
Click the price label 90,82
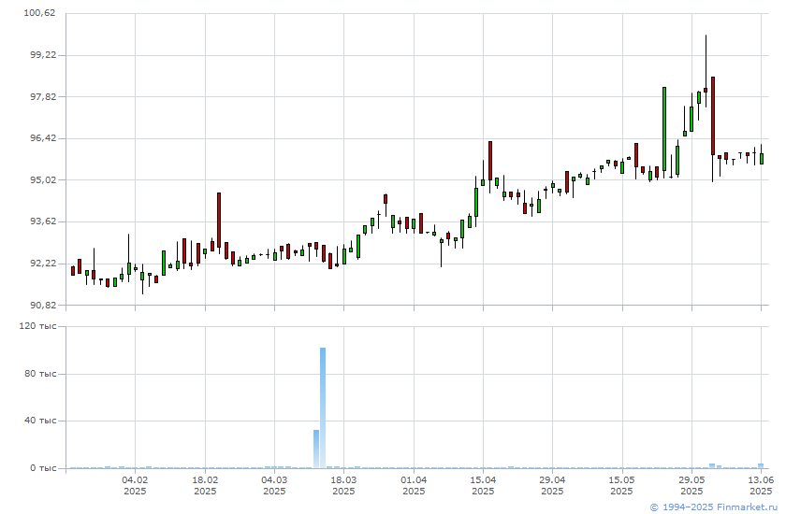tap(43, 305)
